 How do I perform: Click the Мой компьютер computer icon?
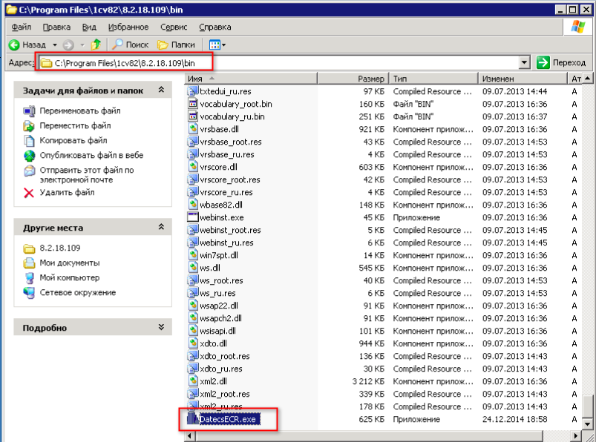[29, 278]
